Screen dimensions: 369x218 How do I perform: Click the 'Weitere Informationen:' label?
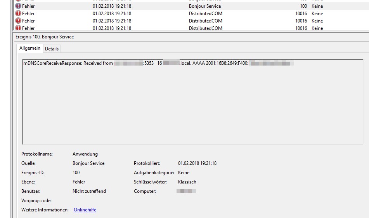point(45,210)
